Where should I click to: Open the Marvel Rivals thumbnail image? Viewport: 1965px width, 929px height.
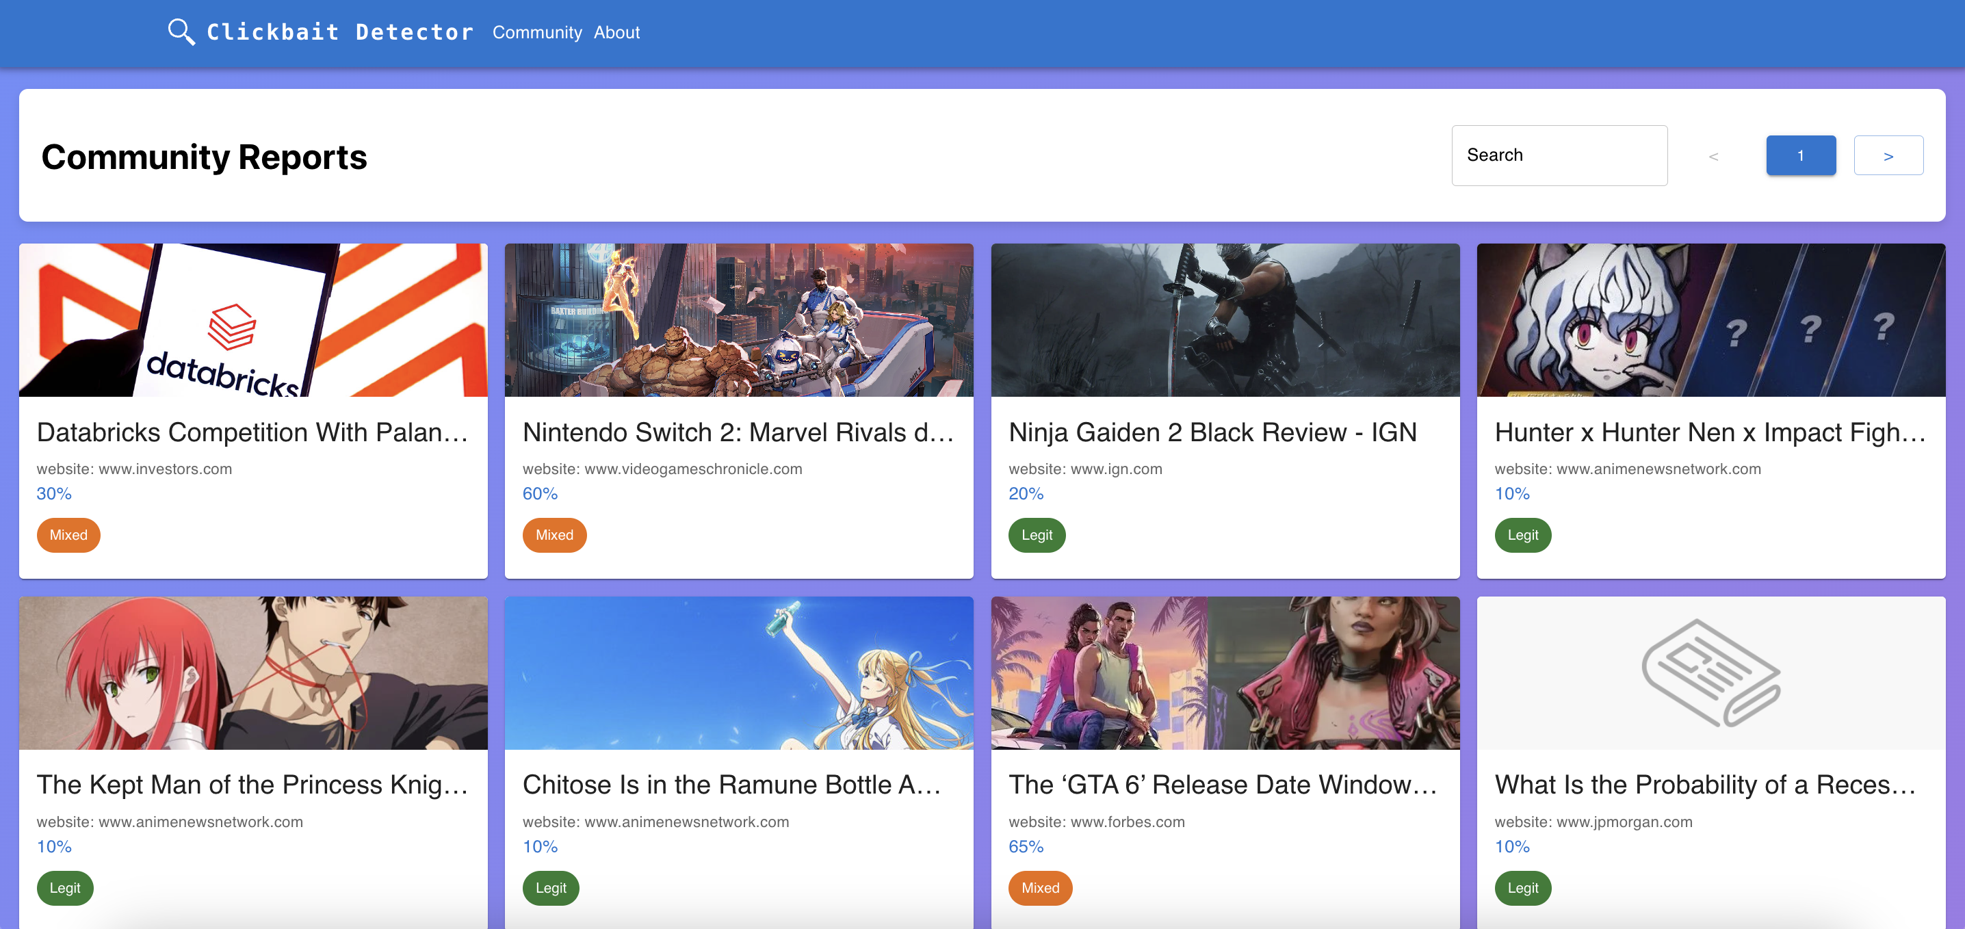point(738,319)
